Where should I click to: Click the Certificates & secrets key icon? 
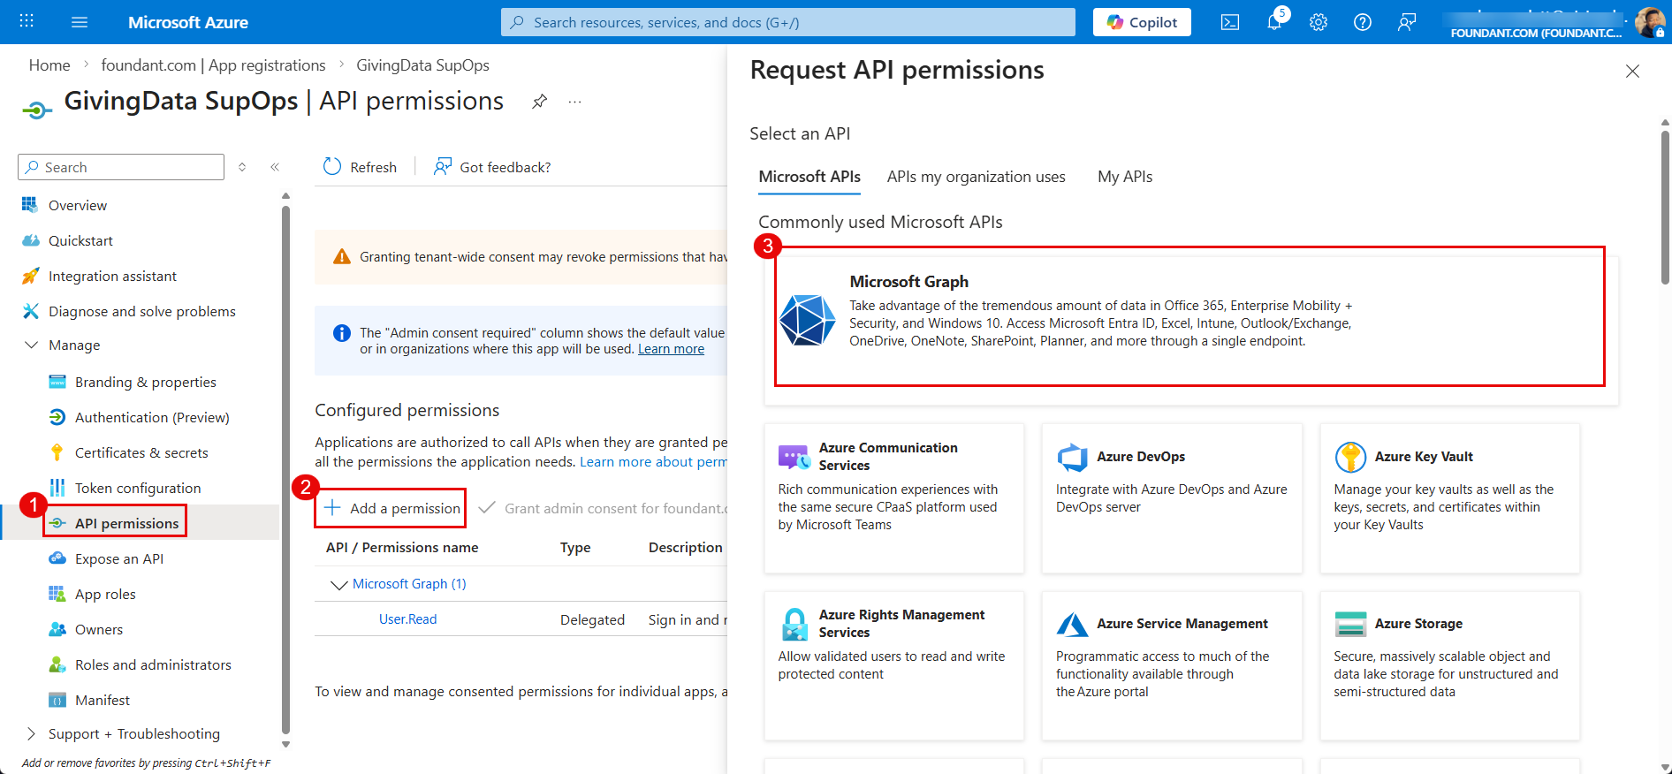tap(57, 452)
